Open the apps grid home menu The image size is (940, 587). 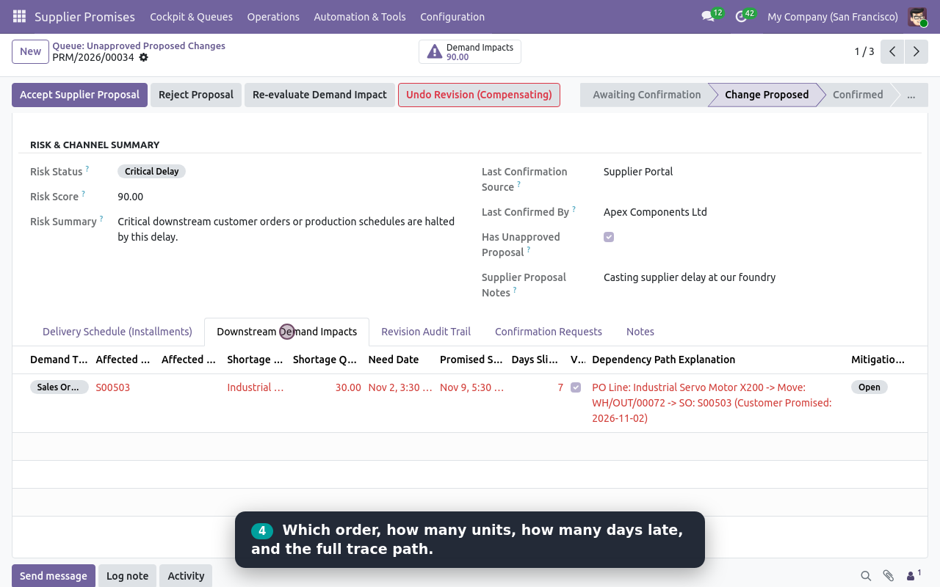click(x=19, y=16)
